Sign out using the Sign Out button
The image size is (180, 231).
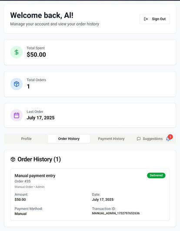[x=155, y=19]
